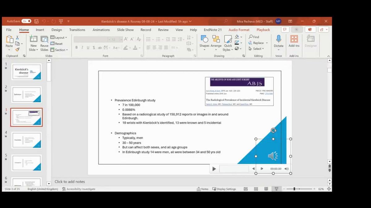
Task: Toggle numbered list formatting
Action: click(158, 39)
